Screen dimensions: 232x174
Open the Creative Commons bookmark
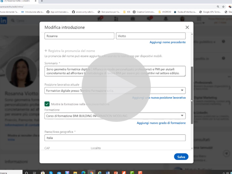click(x=144, y=12)
